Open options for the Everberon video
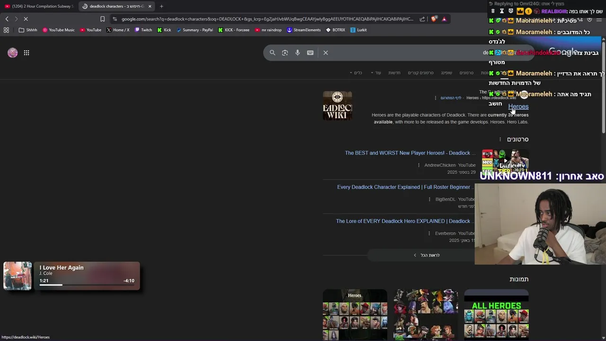 (x=429, y=233)
